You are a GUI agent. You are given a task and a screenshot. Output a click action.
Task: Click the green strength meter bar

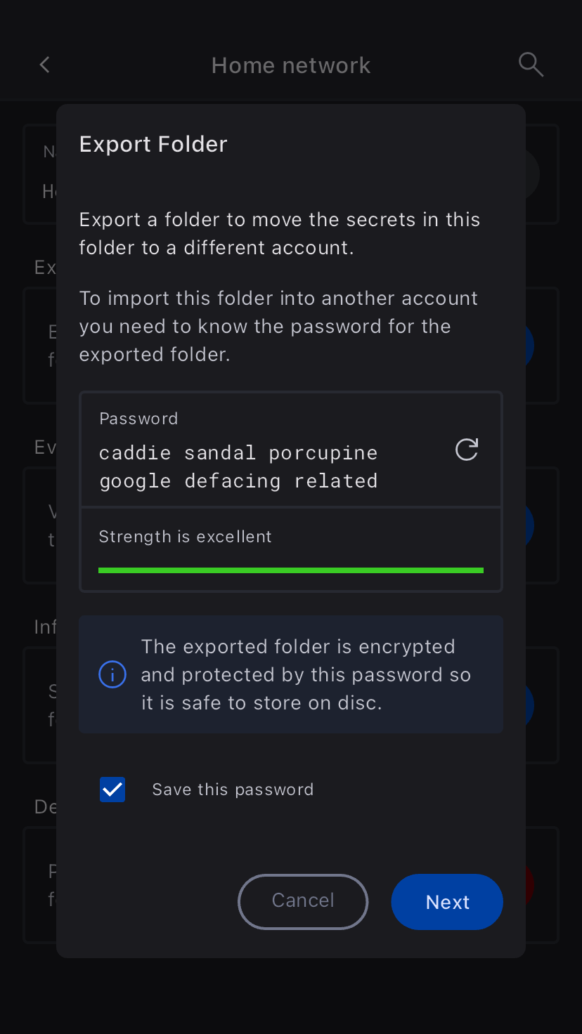(291, 570)
